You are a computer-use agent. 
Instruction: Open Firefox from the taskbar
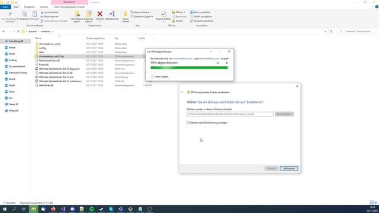point(53,209)
